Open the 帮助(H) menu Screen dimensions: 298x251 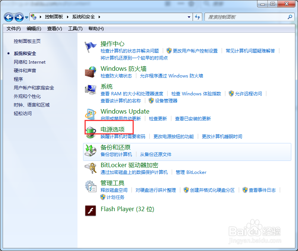coord(96,29)
